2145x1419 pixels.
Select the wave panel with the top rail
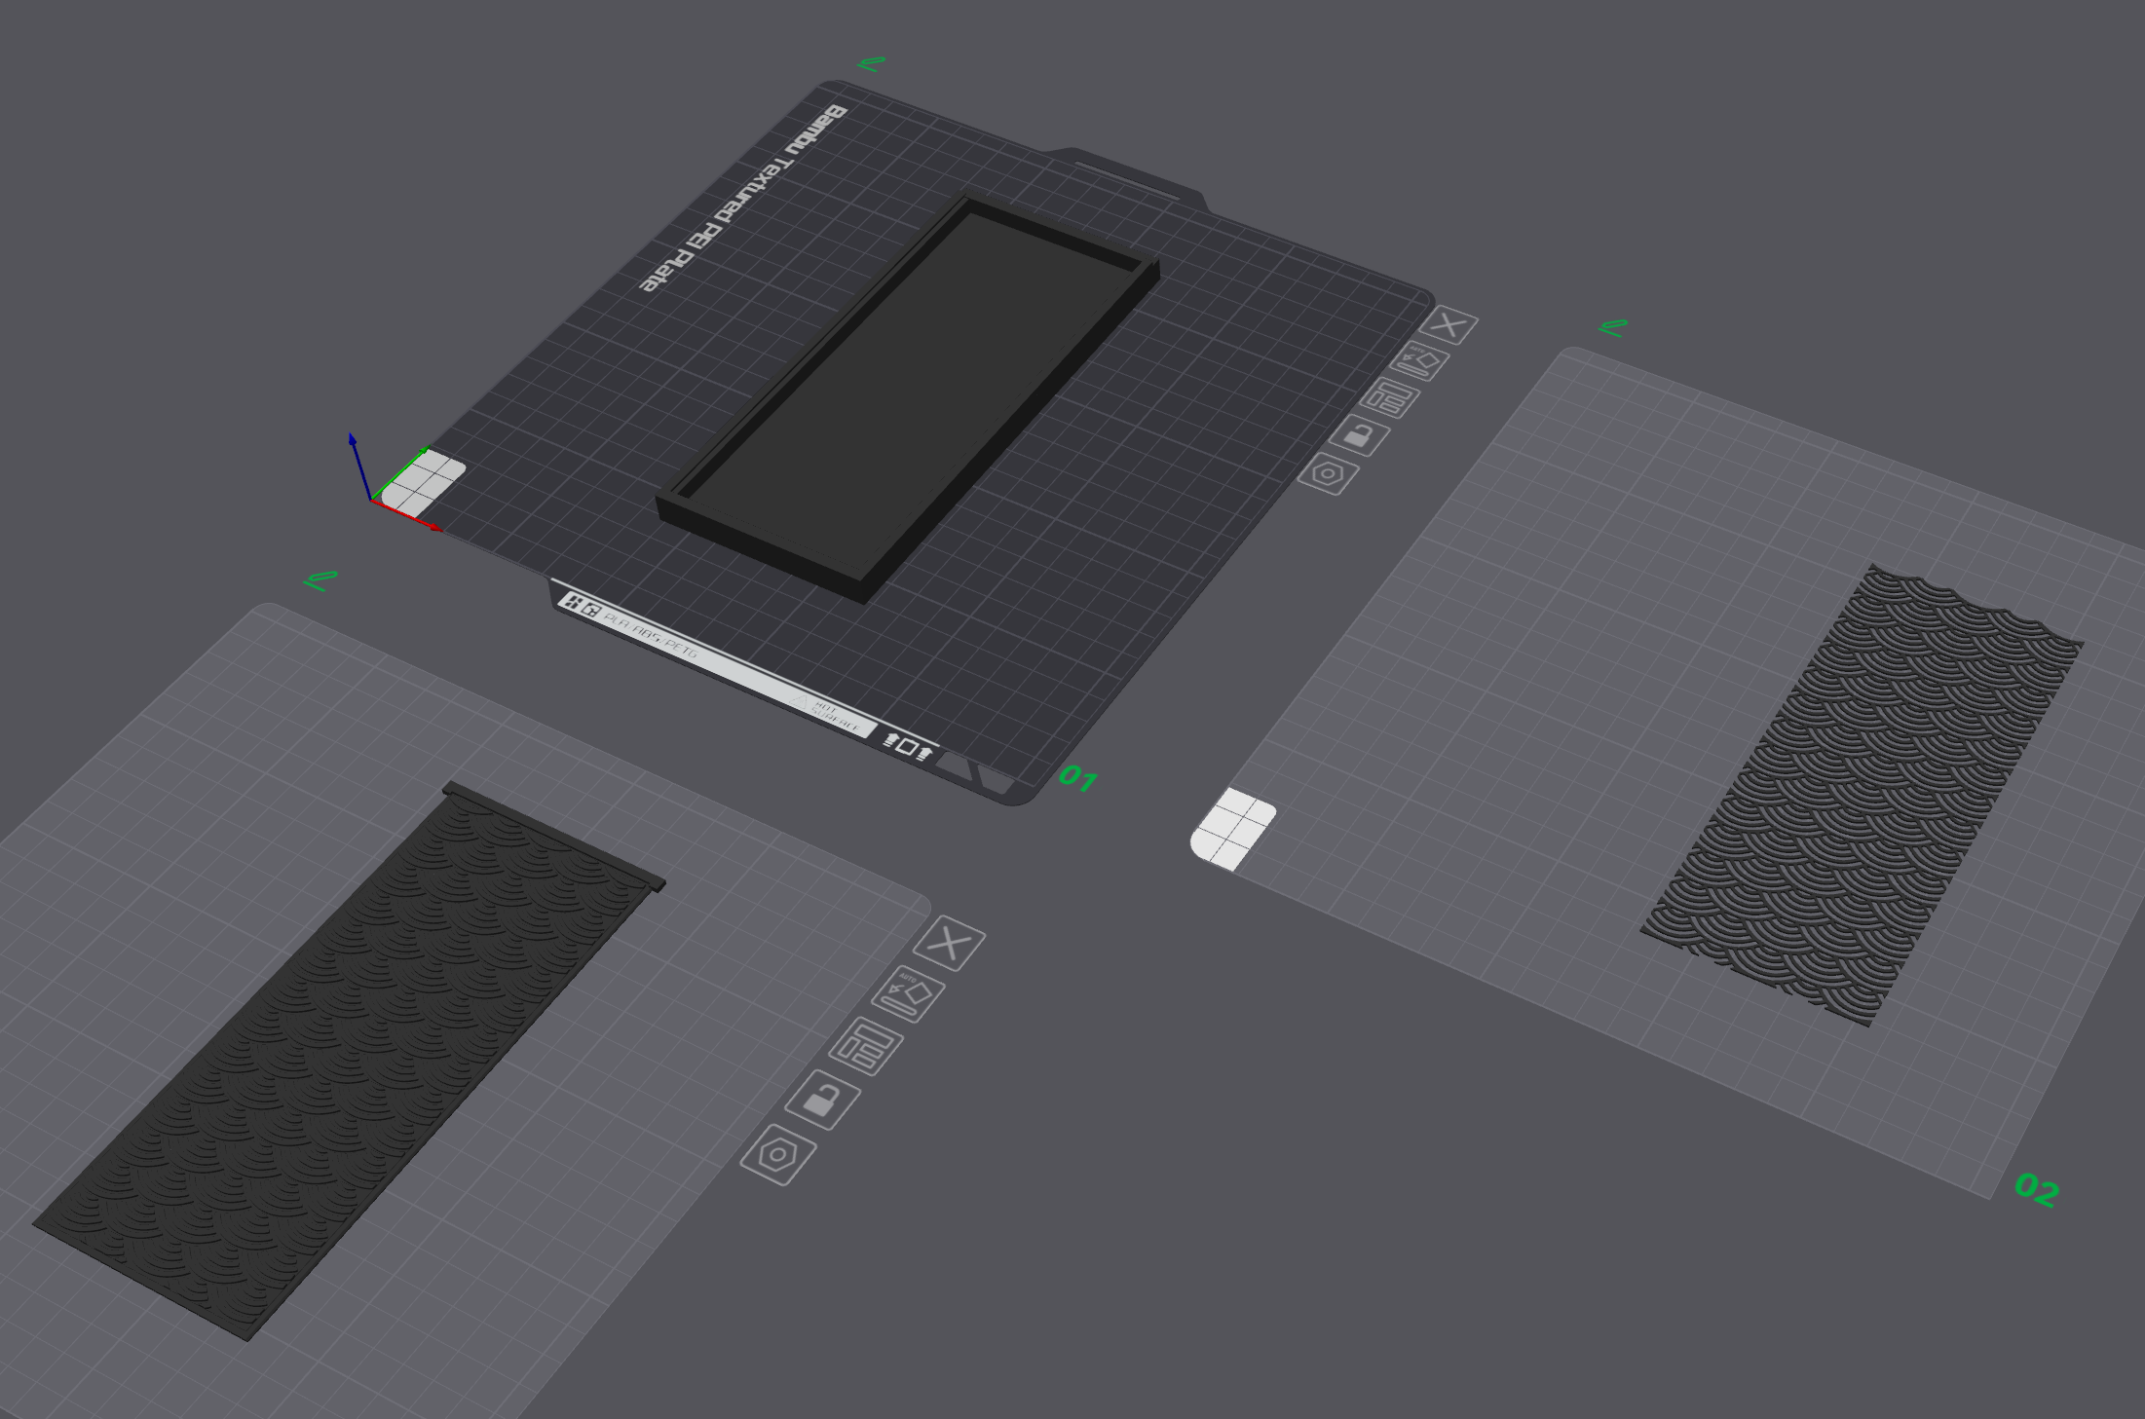[x=350, y=1062]
